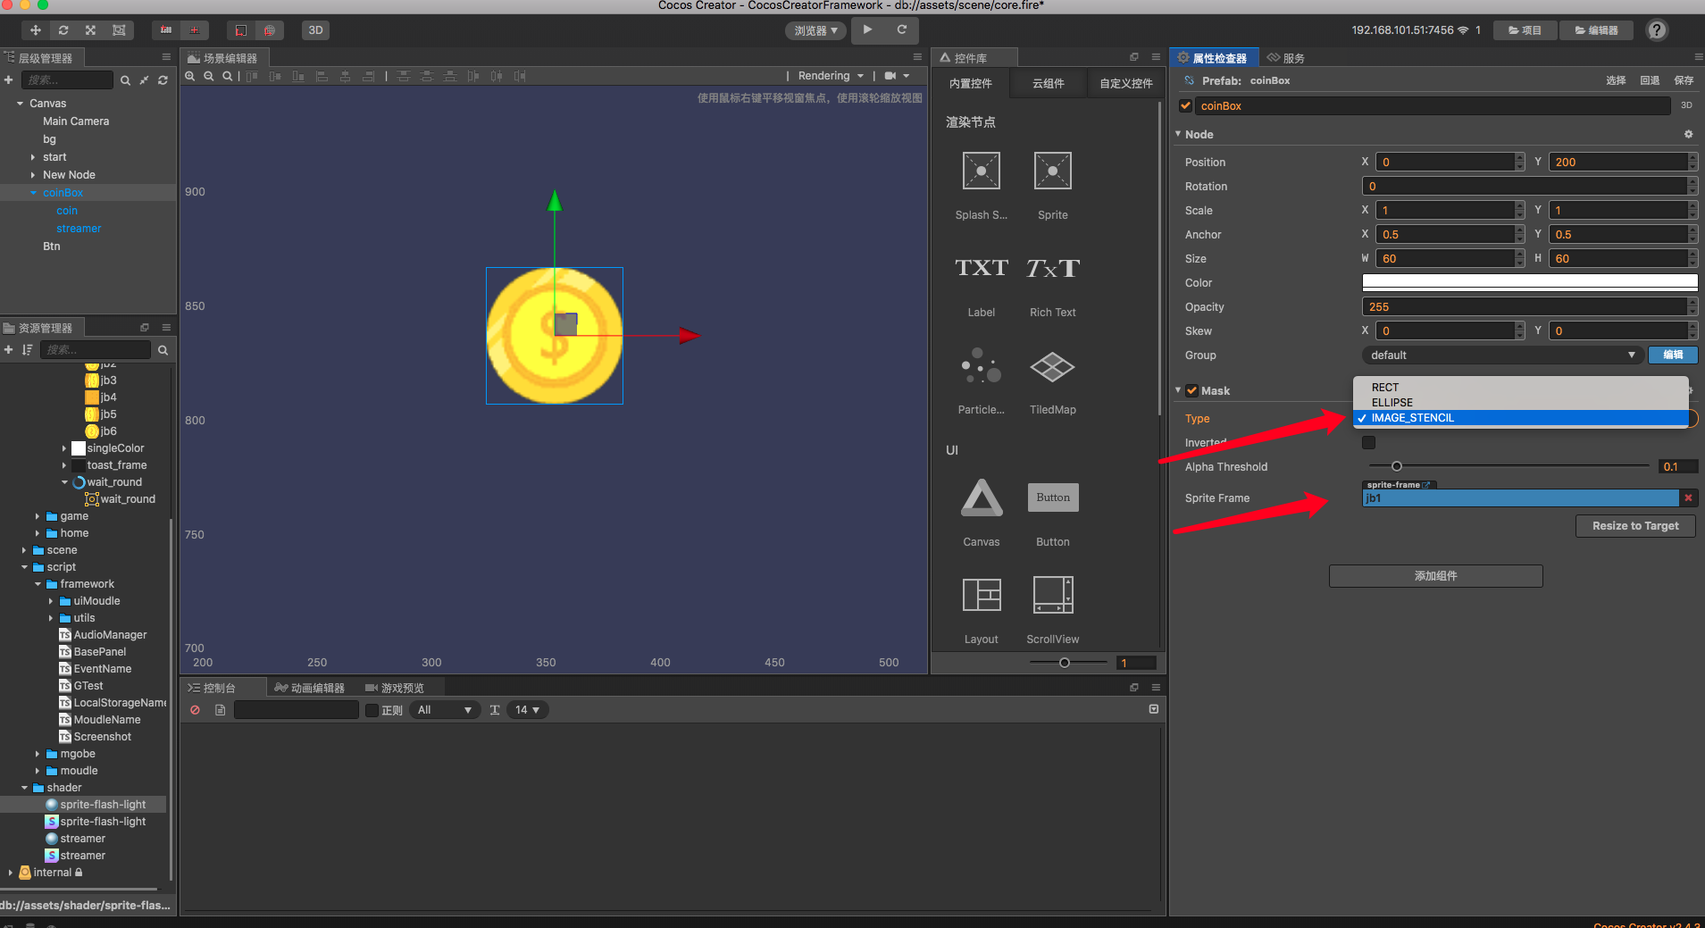Open the 自定义控件 tab in control library
Viewport: 1705px width, 928px height.
coord(1126,83)
